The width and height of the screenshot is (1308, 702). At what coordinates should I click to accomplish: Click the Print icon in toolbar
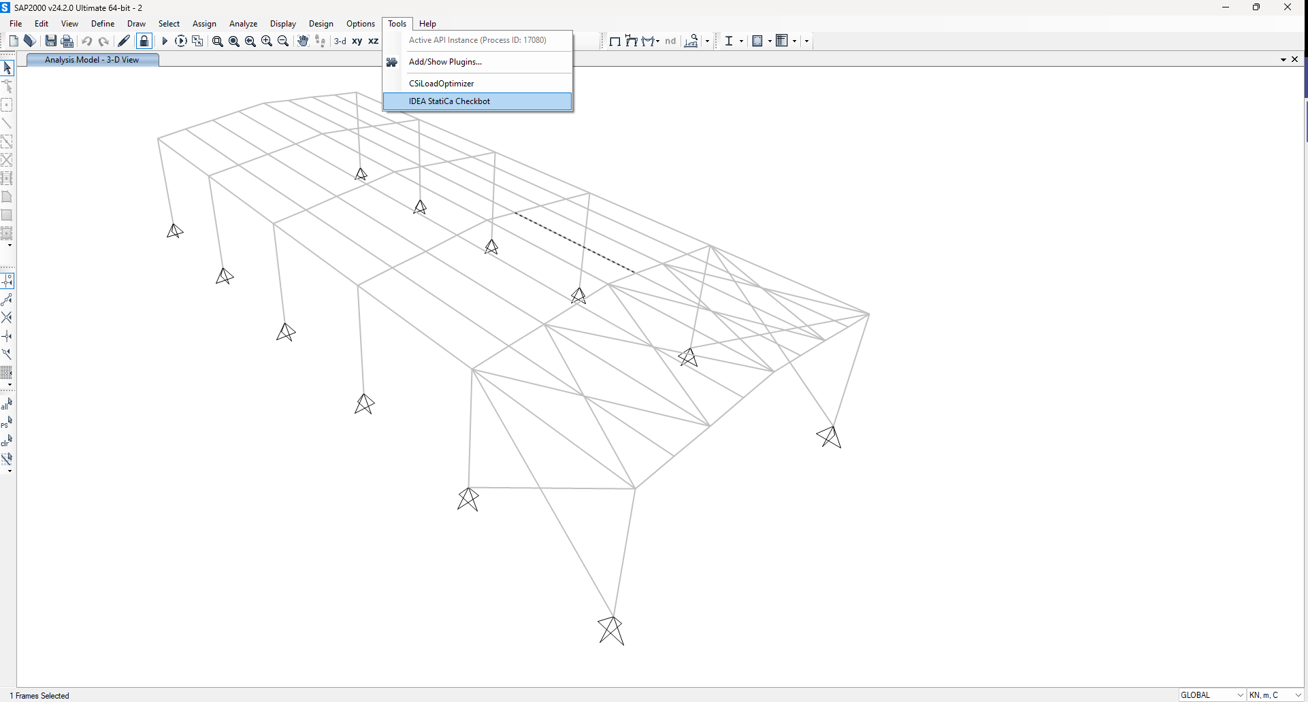[x=67, y=41]
